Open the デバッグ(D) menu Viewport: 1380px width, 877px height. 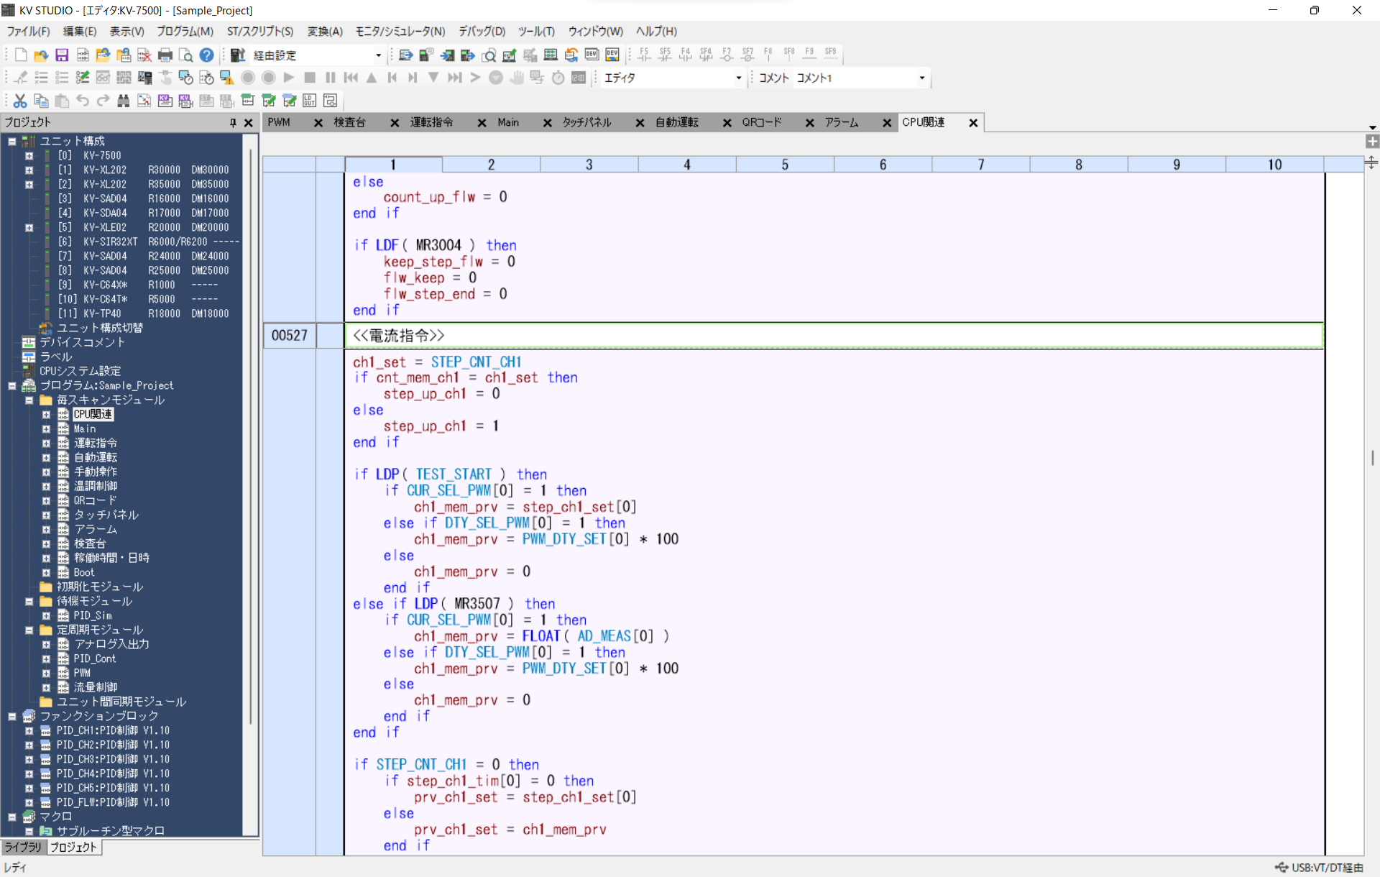pyautogui.click(x=482, y=32)
